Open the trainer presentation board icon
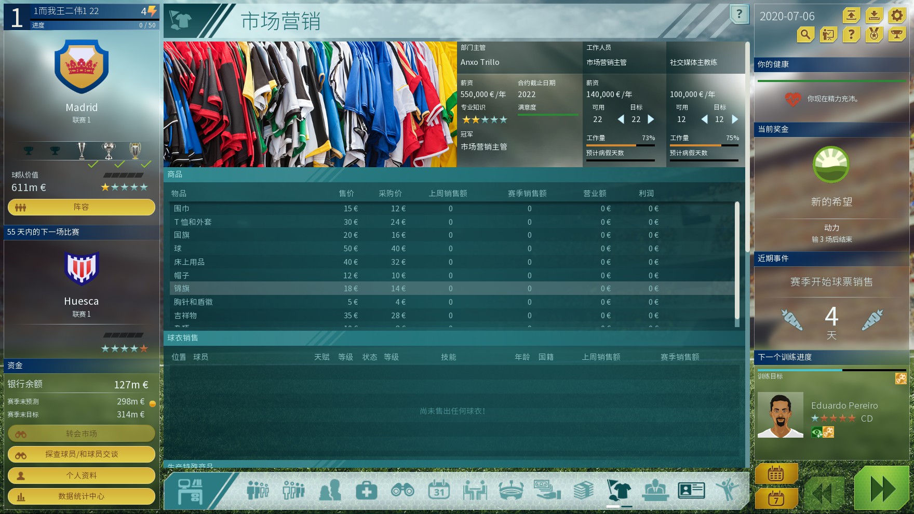 click(x=828, y=35)
